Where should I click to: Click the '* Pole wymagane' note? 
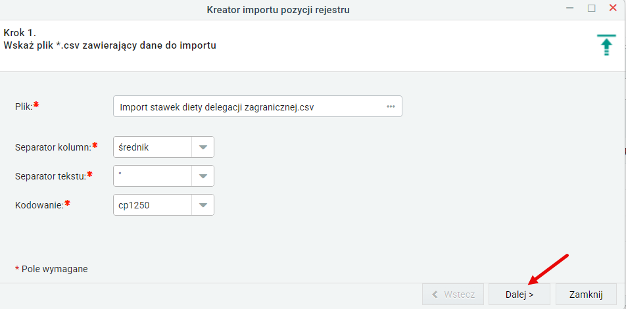(x=51, y=269)
